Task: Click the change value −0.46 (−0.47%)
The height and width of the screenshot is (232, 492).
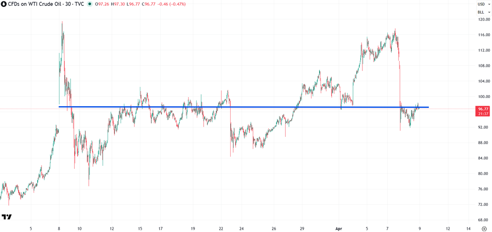Action: (171, 5)
